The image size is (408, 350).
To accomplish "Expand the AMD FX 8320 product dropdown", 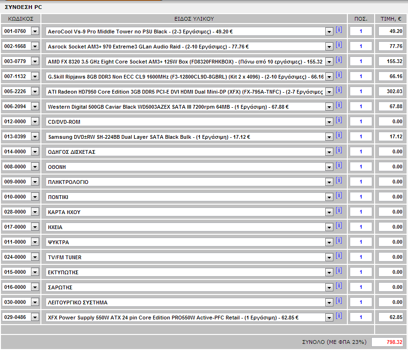I will (x=329, y=62).
